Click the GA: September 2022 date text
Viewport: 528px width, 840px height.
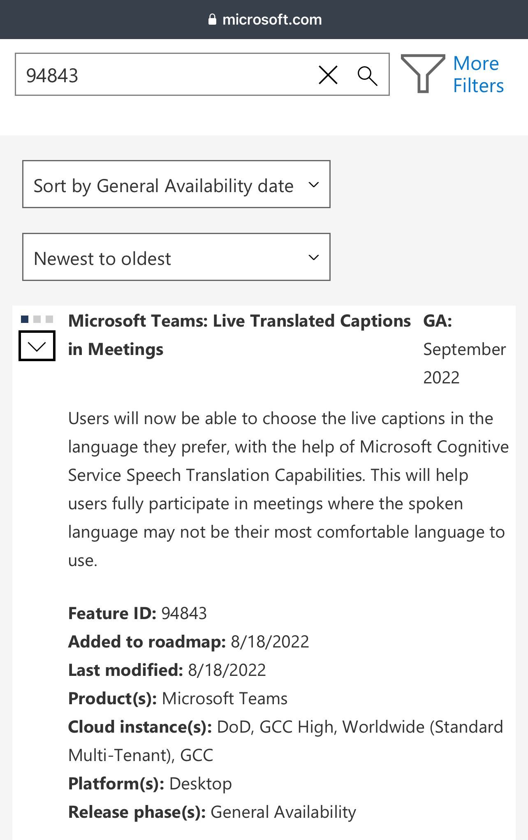[x=465, y=349]
